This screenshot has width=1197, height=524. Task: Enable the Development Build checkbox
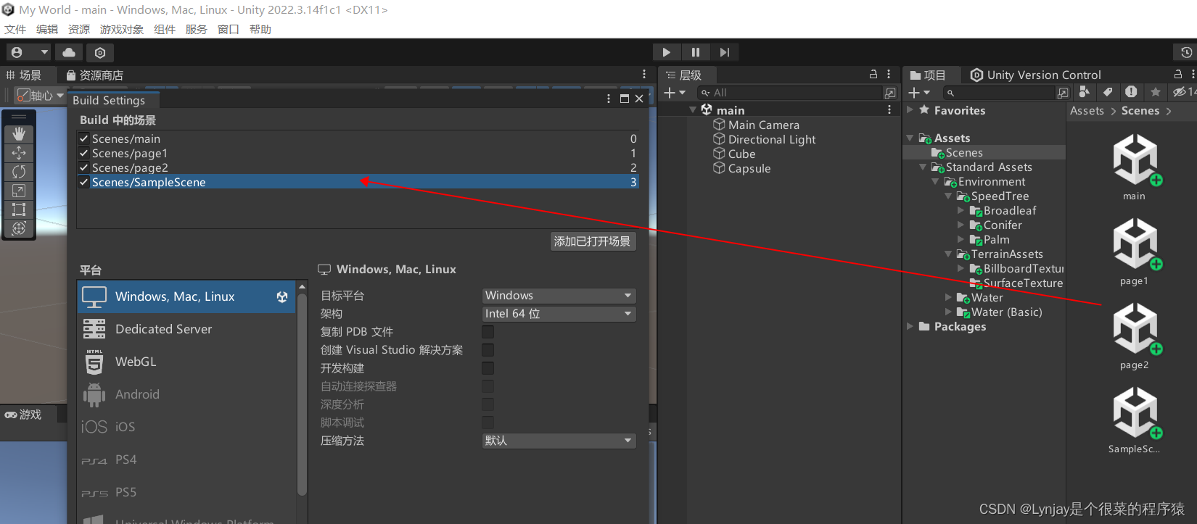pos(488,368)
